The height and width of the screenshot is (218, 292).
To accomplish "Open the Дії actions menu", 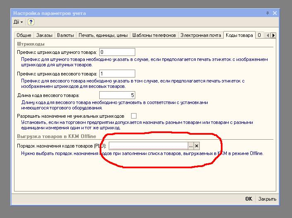I will (19, 22).
